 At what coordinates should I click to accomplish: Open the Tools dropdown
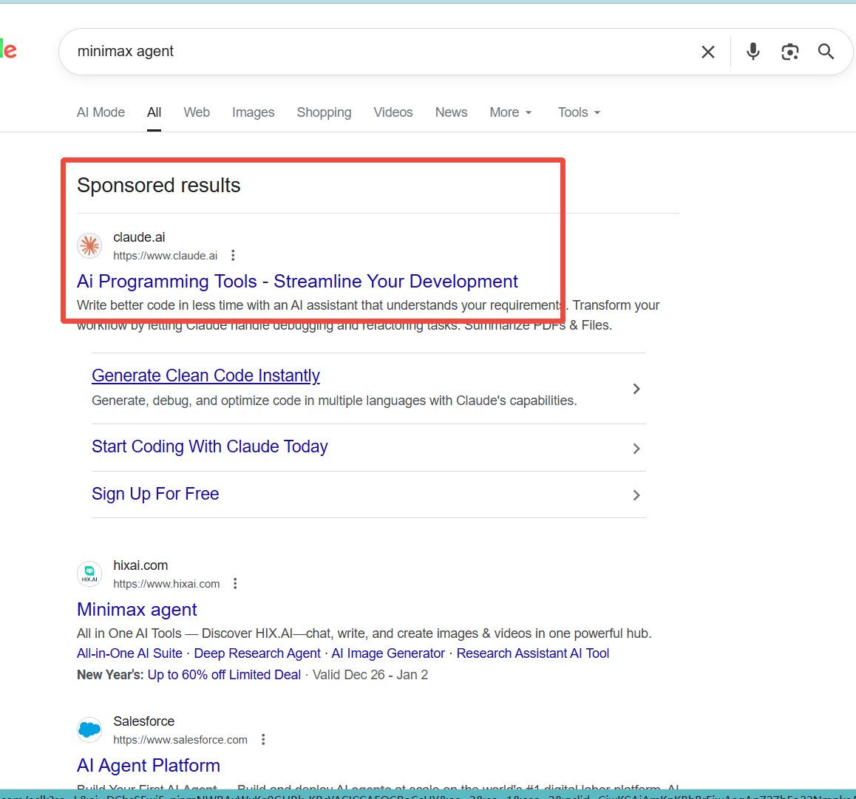tap(579, 112)
